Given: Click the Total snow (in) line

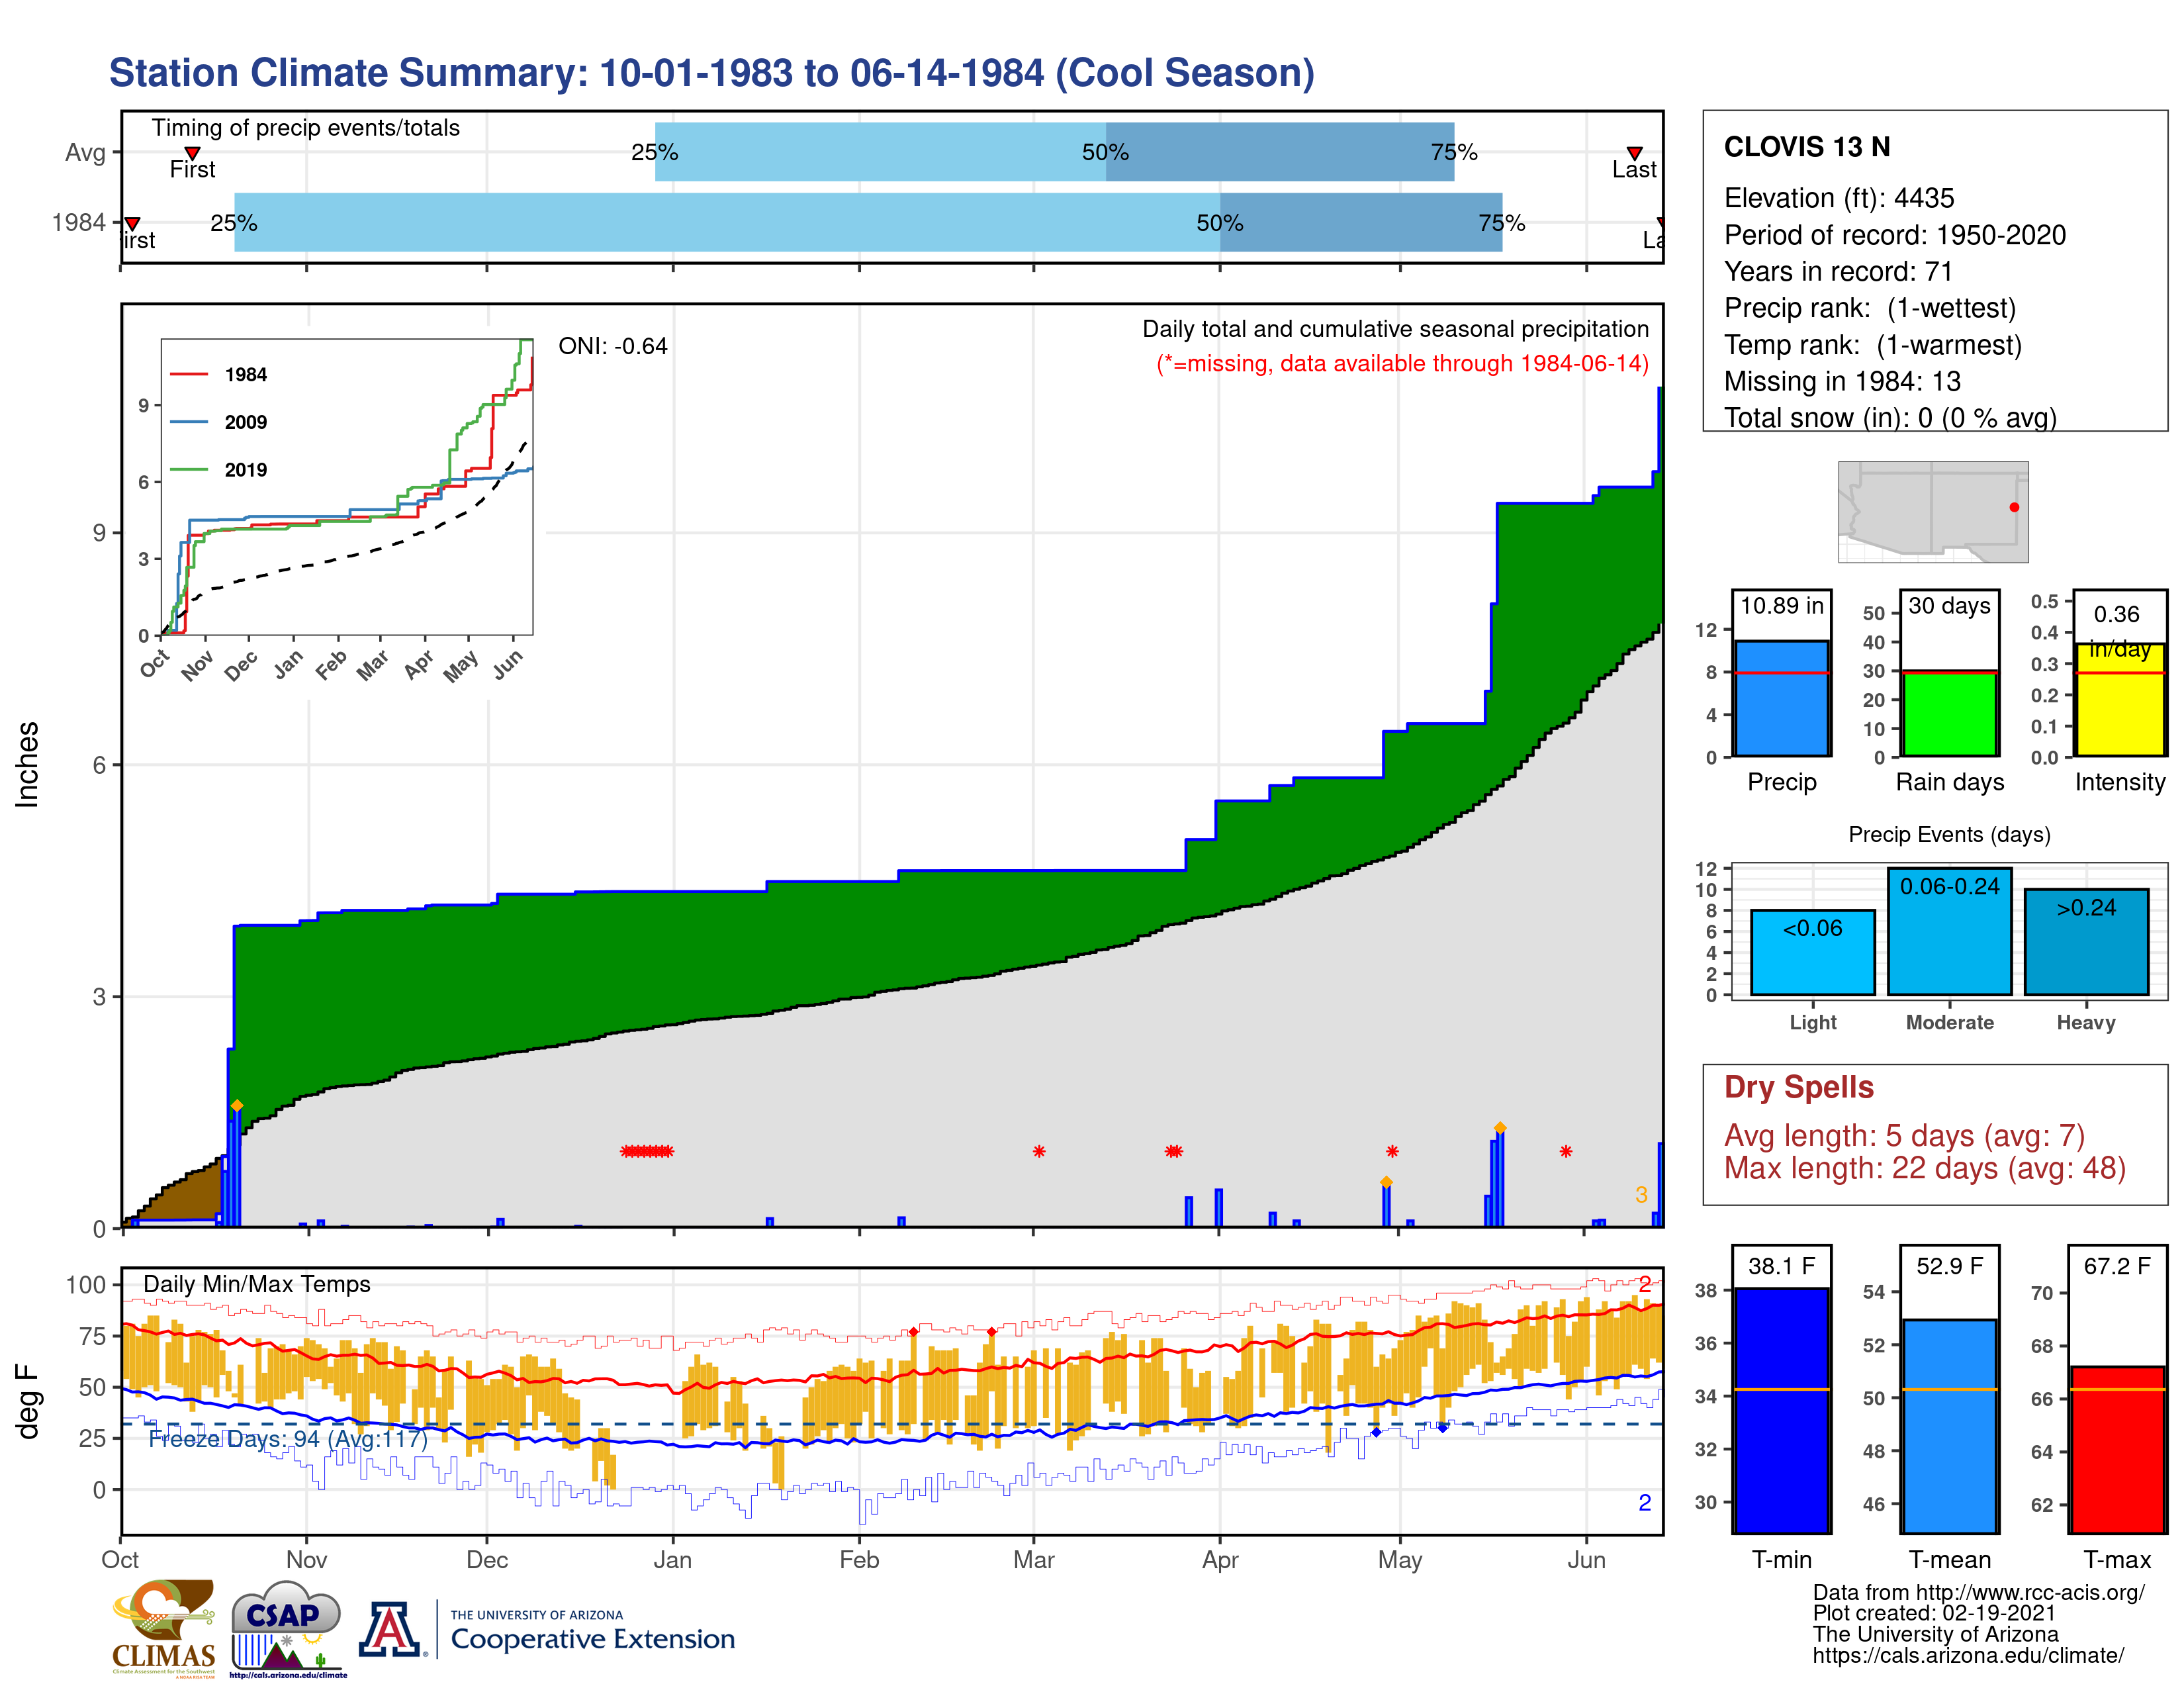Looking at the screenshot, I should [1890, 418].
